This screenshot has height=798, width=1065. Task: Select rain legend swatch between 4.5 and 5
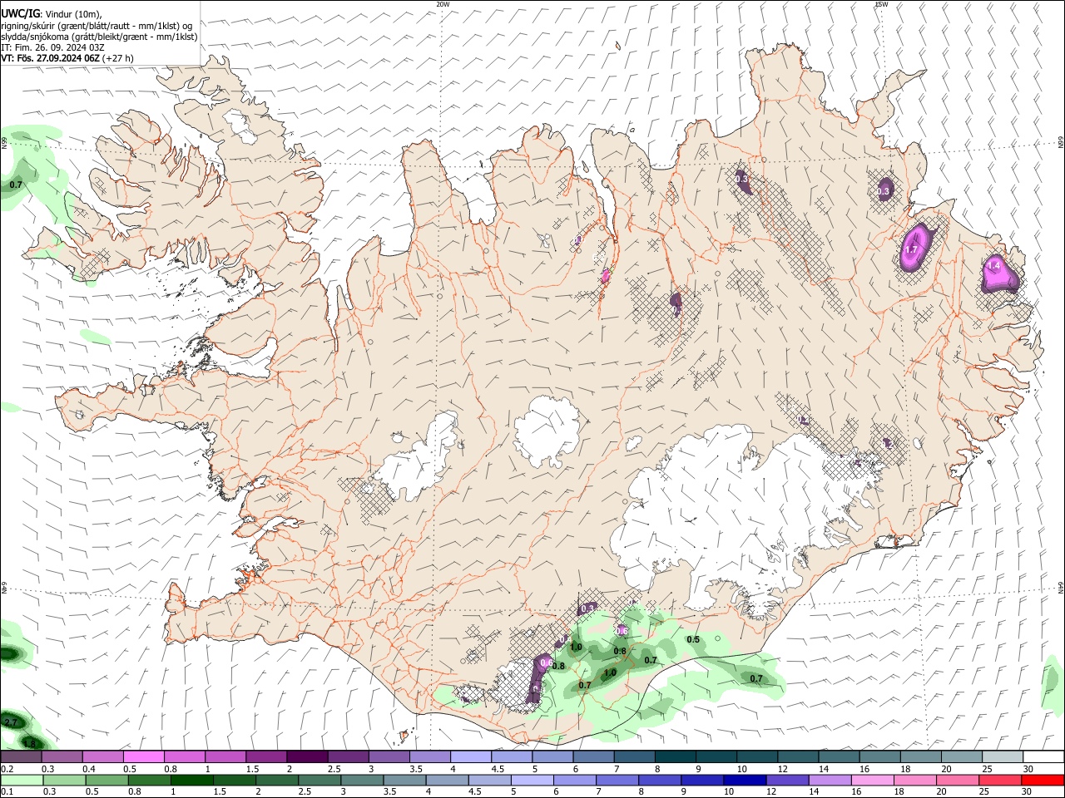[488, 780]
